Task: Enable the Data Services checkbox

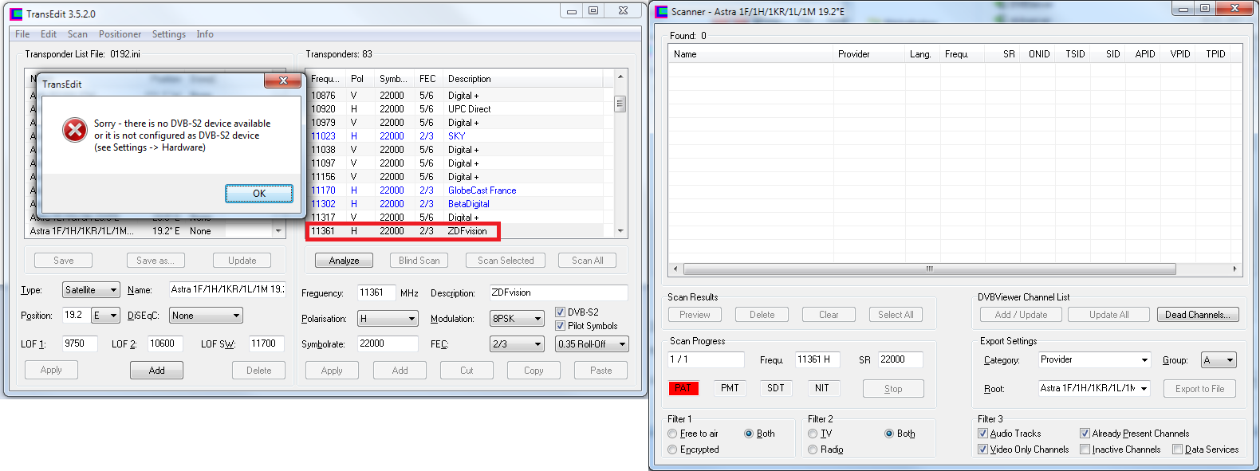Action: click(x=1177, y=449)
